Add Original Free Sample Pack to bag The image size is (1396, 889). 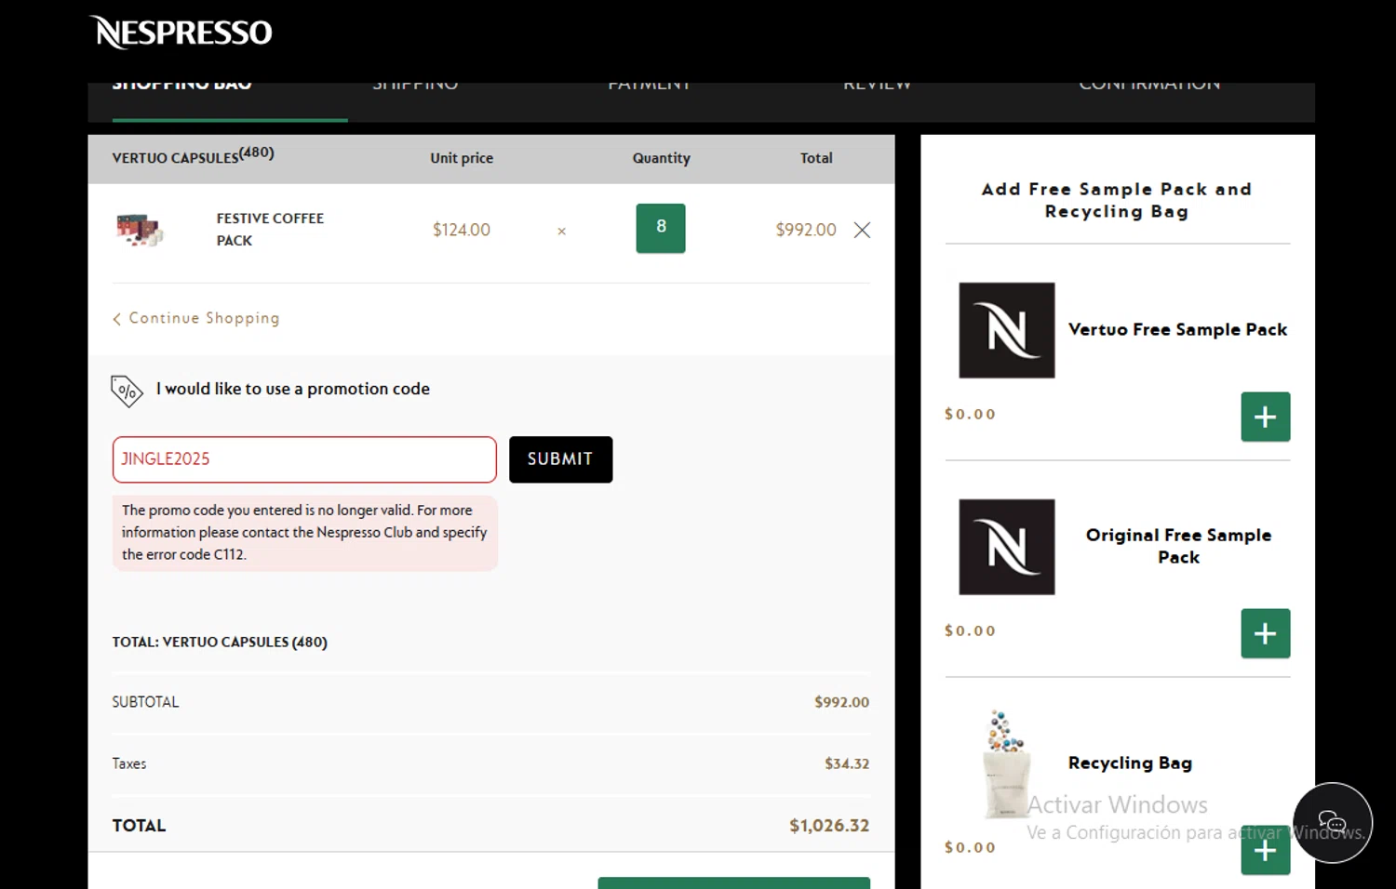1266,633
